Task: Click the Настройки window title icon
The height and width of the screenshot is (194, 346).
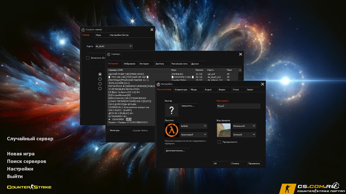Action: 158,84
